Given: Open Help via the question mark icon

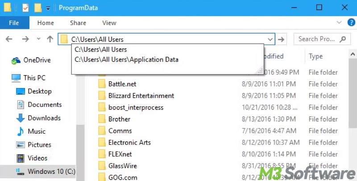Looking at the screenshot, I should [x=351, y=22].
